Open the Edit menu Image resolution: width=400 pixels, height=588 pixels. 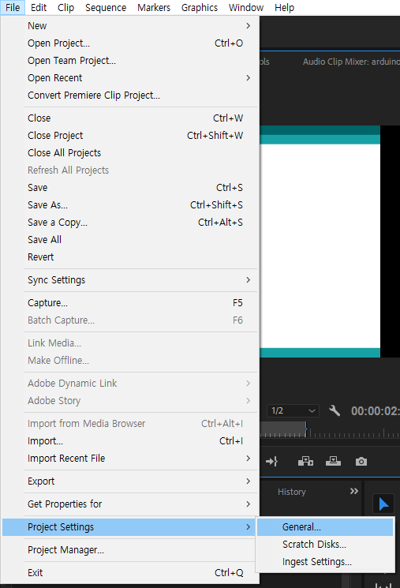click(39, 8)
